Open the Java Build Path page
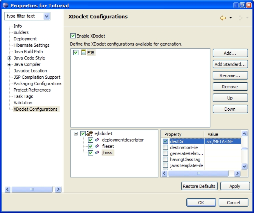The width and height of the screenshot is (254, 213). [28, 52]
